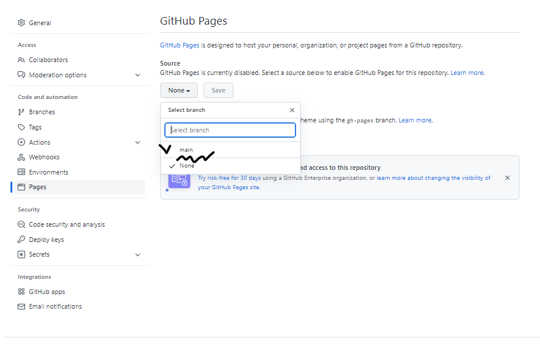Click the Moderation options comment icon
Screen dimensions: 540x345
point(21,75)
